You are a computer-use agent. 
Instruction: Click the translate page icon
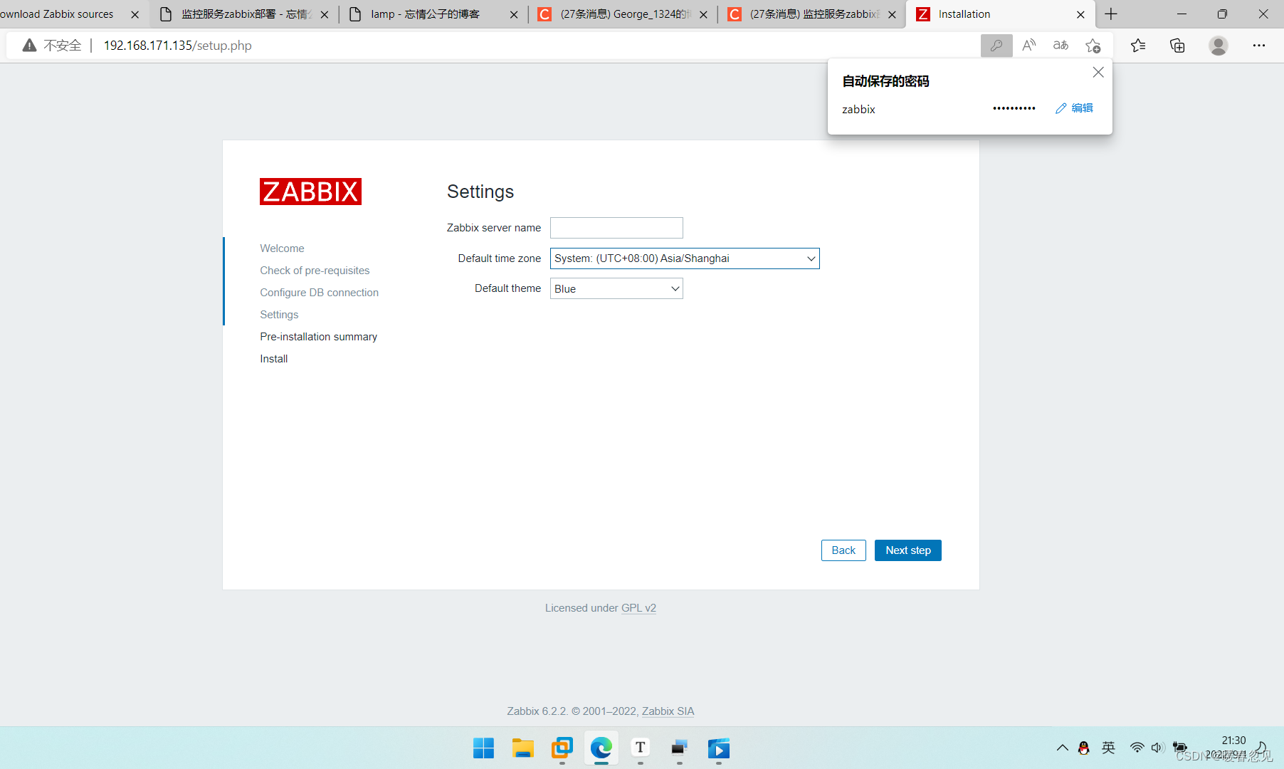click(x=1061, y=46)
